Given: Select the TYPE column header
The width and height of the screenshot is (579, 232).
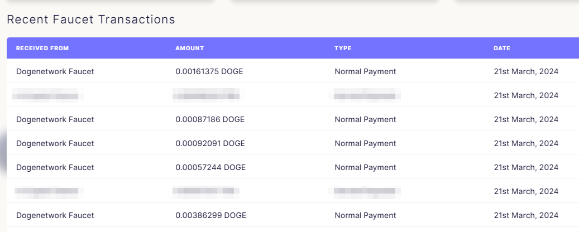Looking at the screenshot, I should click(x=343, y=49).
